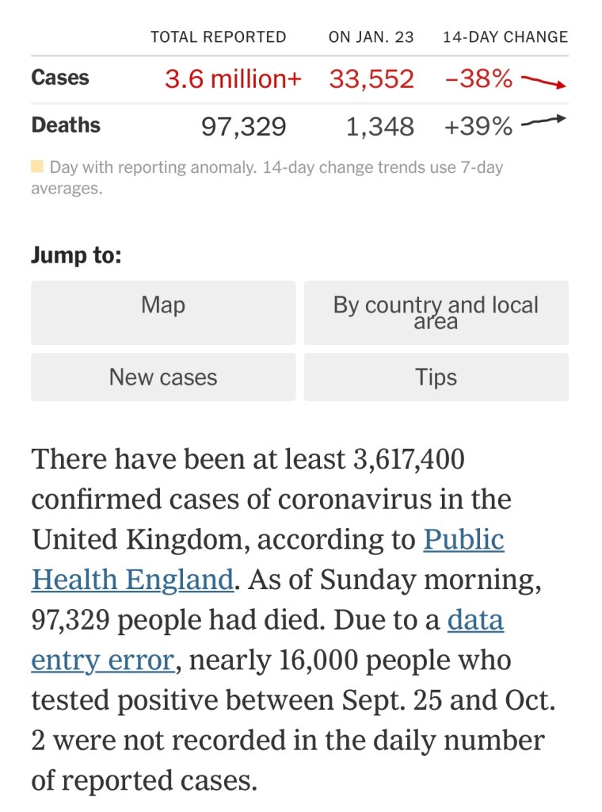Click the -38% cases change value
Screen dimensions: 602x812
coord(478,79)
